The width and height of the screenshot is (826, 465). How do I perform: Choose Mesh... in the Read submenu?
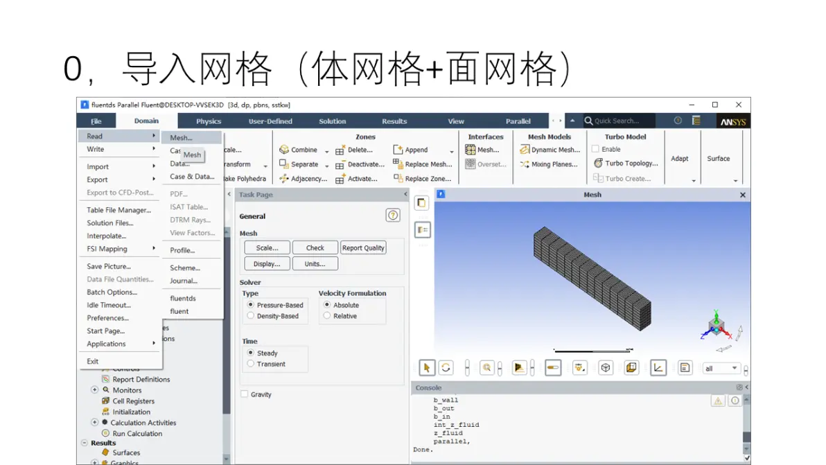[192, 137]
